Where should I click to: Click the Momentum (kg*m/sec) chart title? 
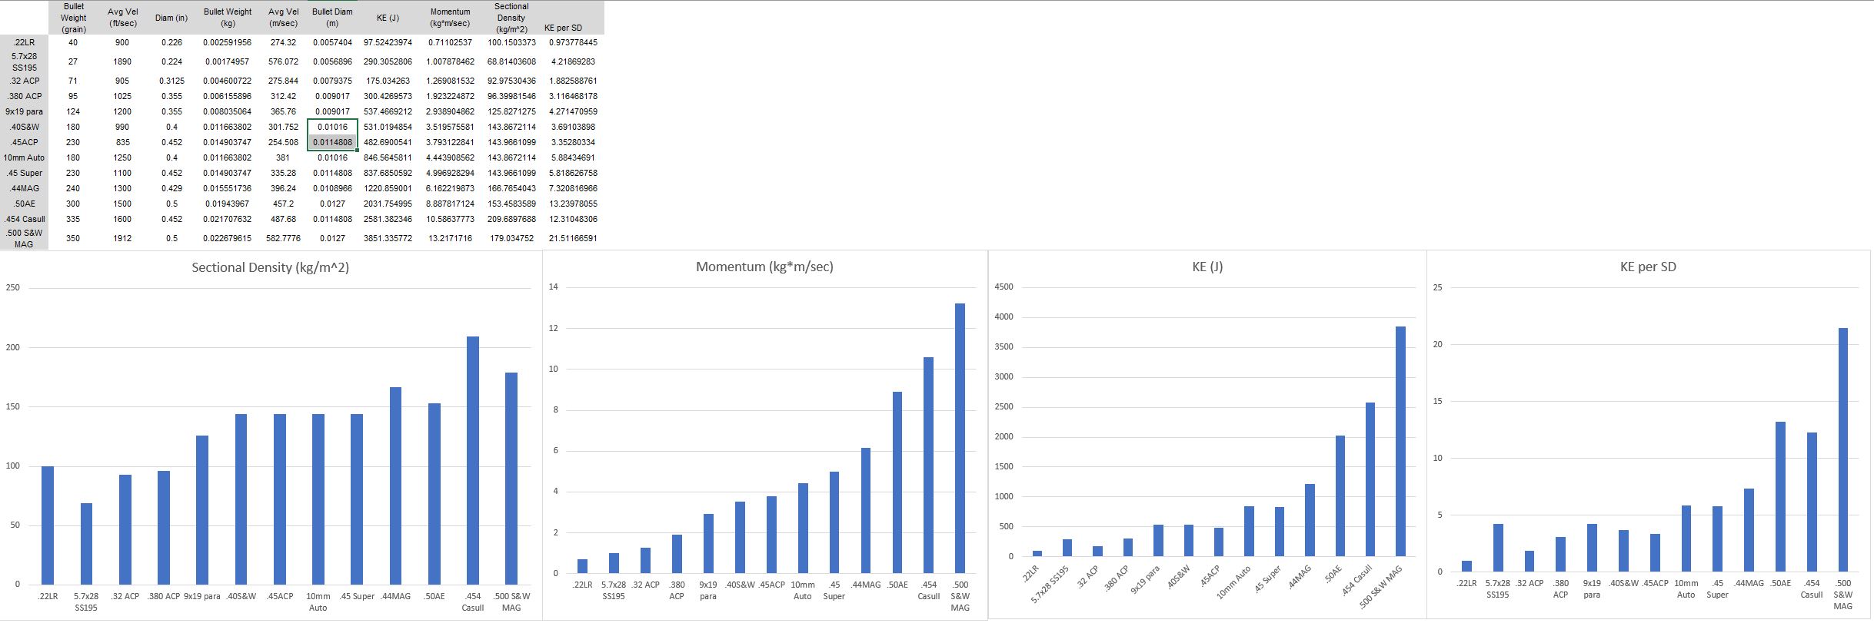[x=764, y=267]
